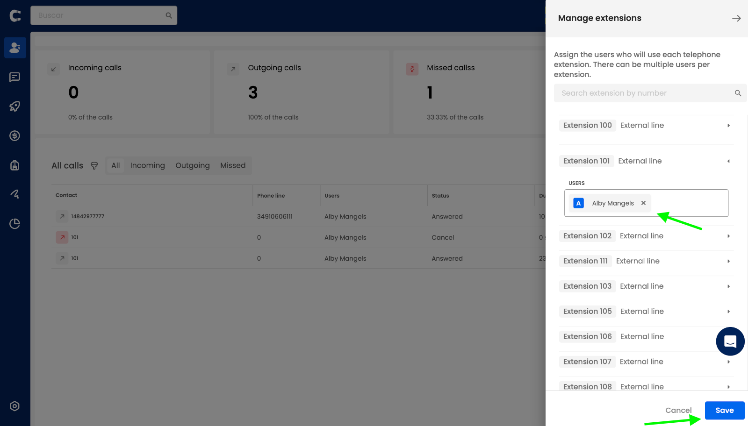Click the pie chart reports icon
Screen dimensions: 748x426
[x=15, y=224]
